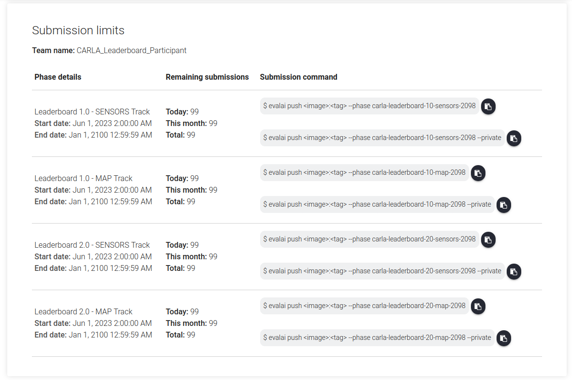Copy the Leaderboard 1.0 sensors --private command
572x380 pixels.
(x=513, y=139)
